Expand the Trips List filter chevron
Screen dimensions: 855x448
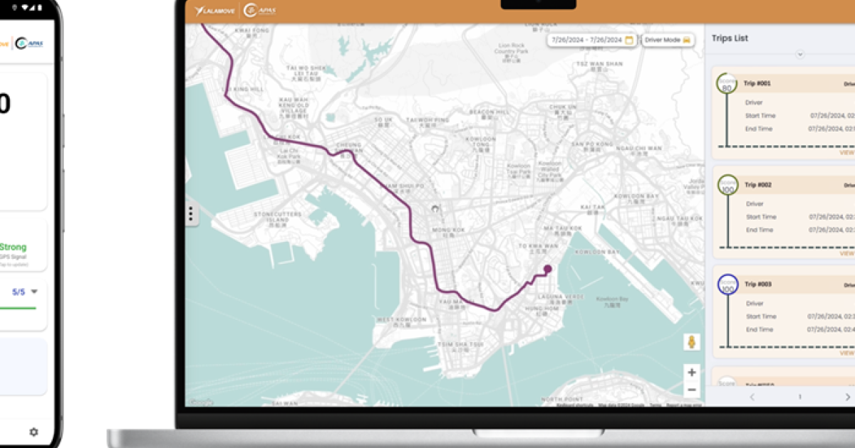coord(800,54)
